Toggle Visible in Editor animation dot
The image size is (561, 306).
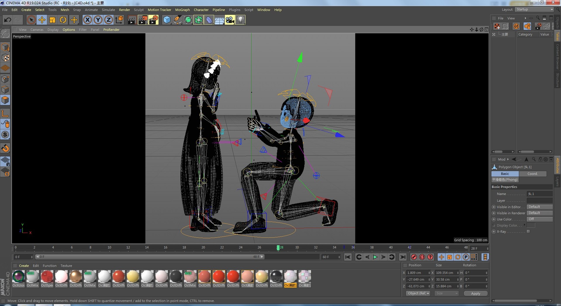494,207
